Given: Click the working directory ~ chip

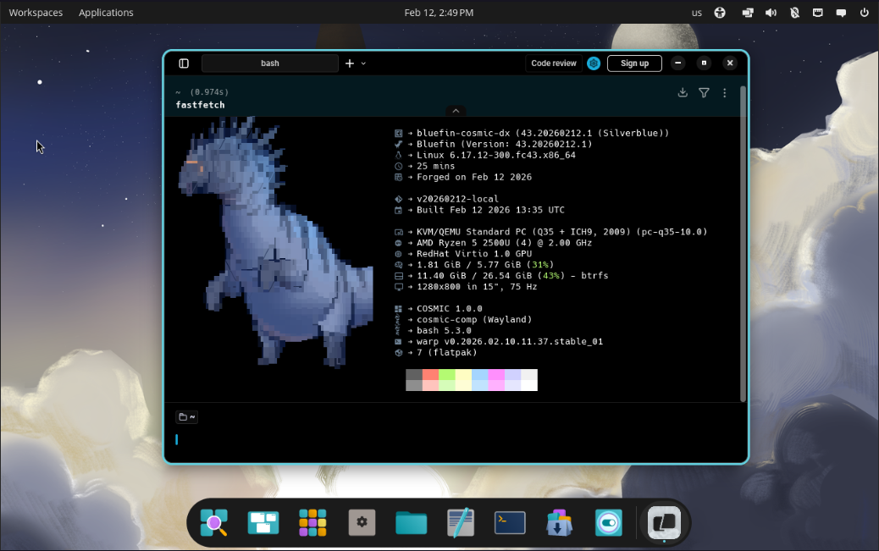Looking at the screenshot, I should (x=186, y=417).
